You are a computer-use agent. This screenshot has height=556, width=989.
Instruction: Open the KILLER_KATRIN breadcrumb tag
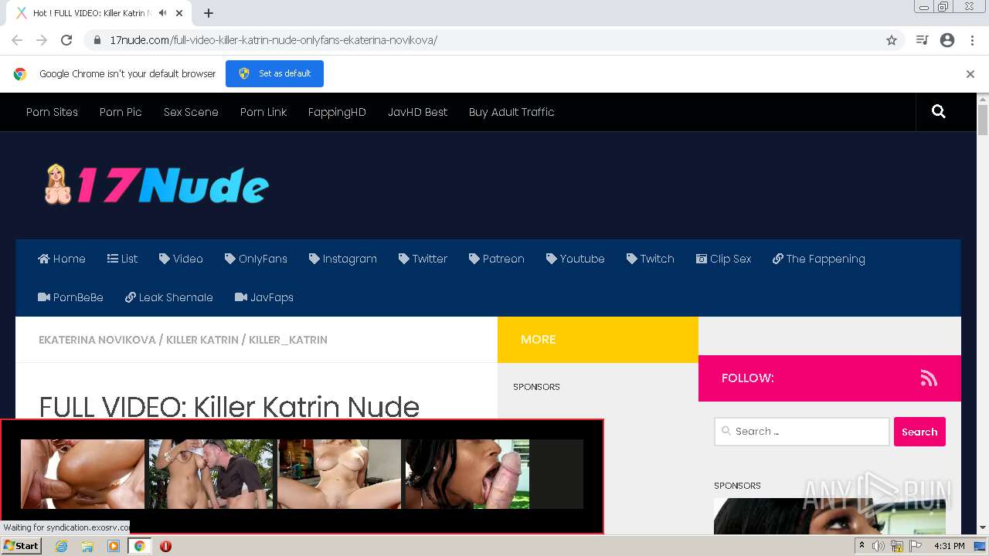288,340
